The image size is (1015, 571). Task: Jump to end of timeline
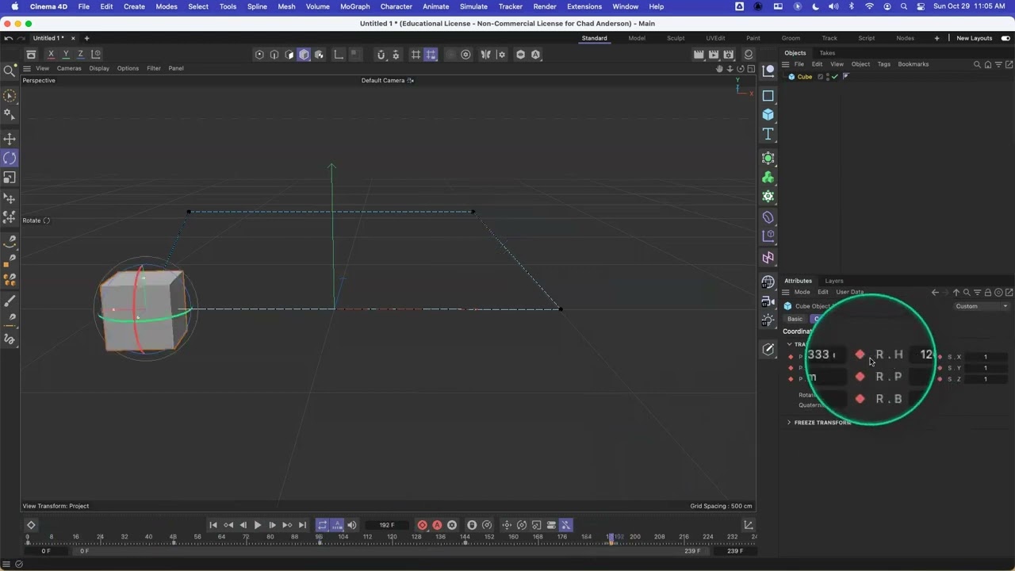click(x=302, y=525)
